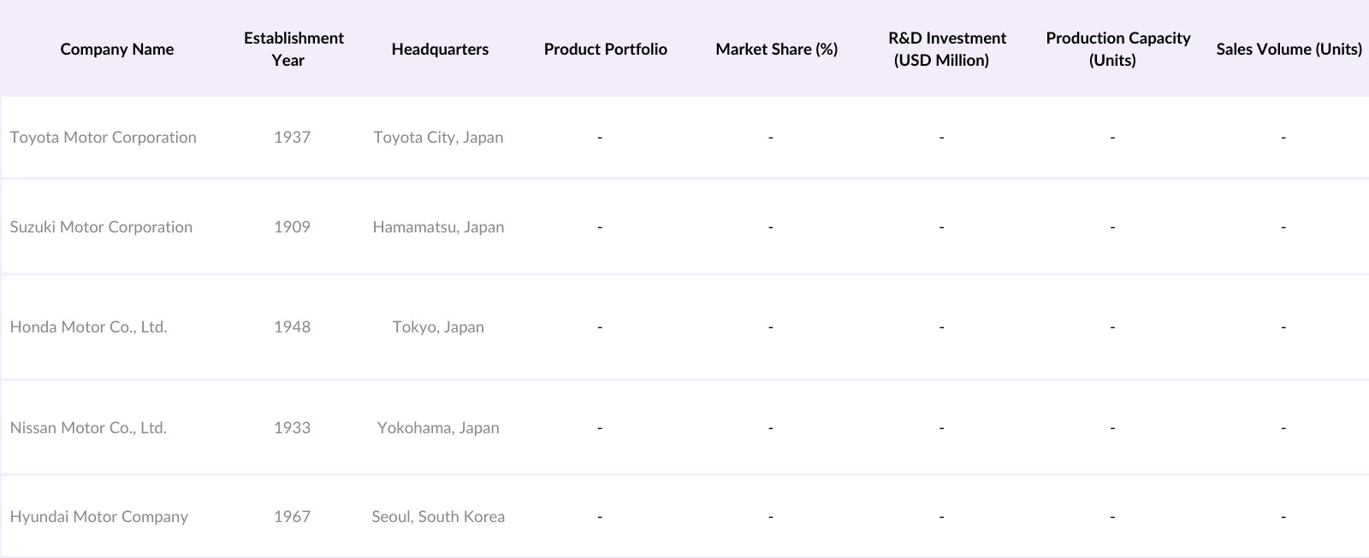
Task: Click Suzuki's Production Capacity dash cell
Action: tap(1112, 226)
